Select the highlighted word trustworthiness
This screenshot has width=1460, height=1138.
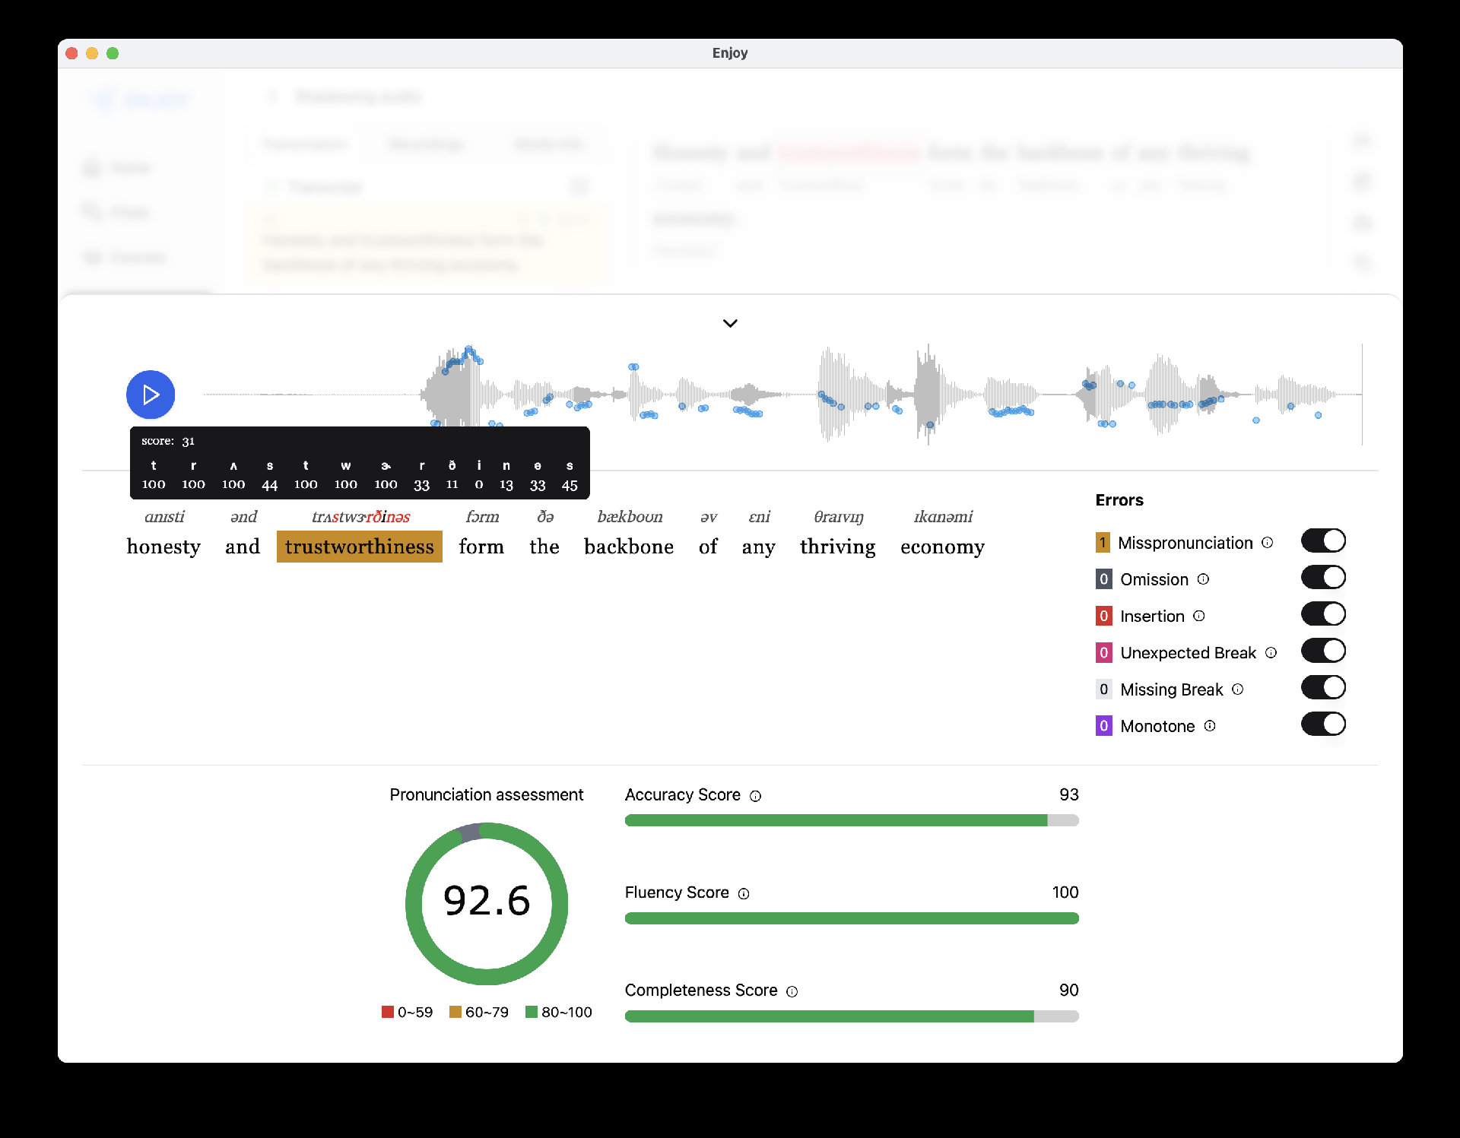point(359,547)
